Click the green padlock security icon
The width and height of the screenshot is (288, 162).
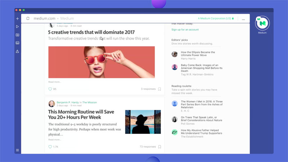[233, 18]
